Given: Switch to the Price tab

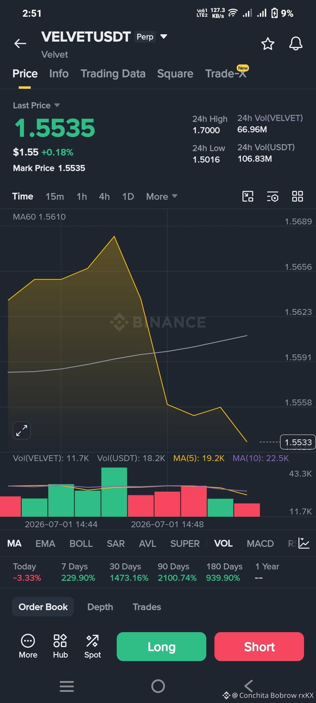Looking at the screenshot, I should [25, 74].
